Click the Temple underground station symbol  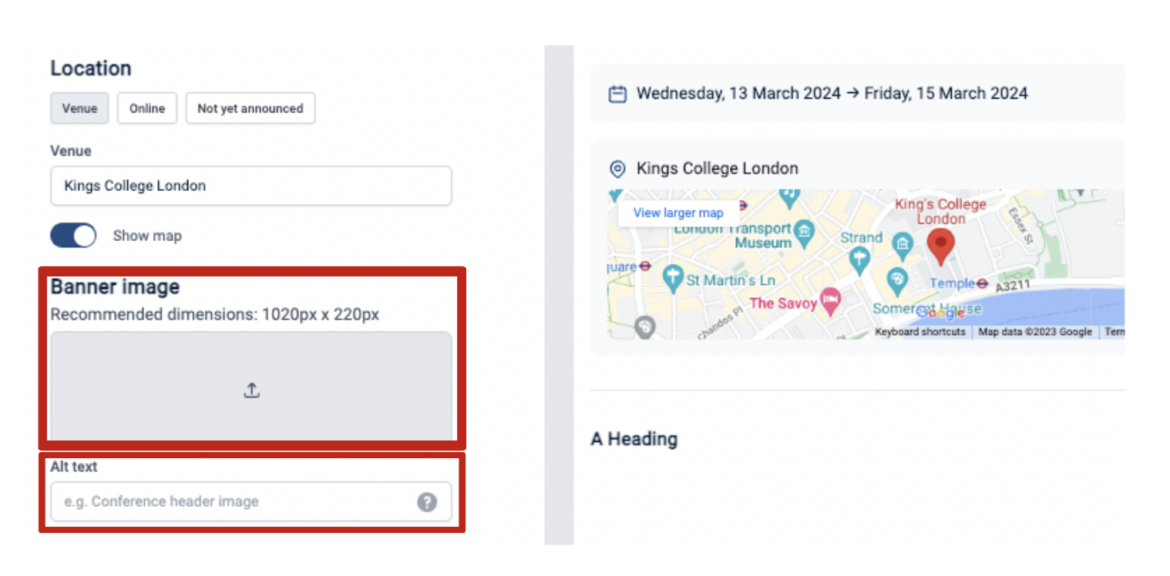(982, 283)
